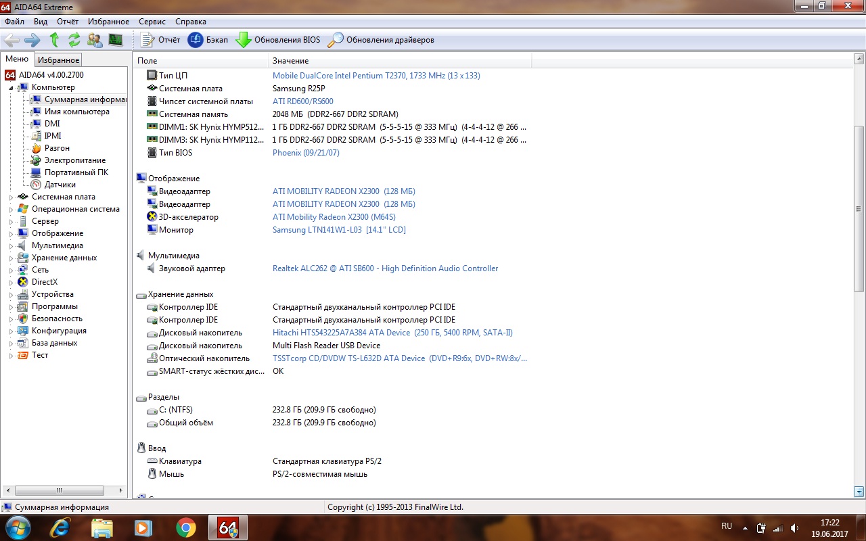Collapse the Компьютер tree node
Viewport: 866px width, 541px height.
(12, 88)
